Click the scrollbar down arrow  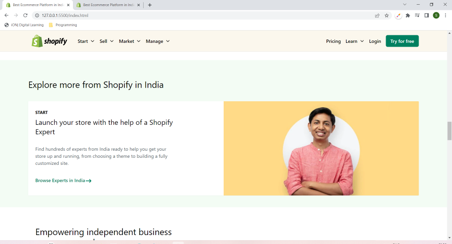(x=449, y=238)
